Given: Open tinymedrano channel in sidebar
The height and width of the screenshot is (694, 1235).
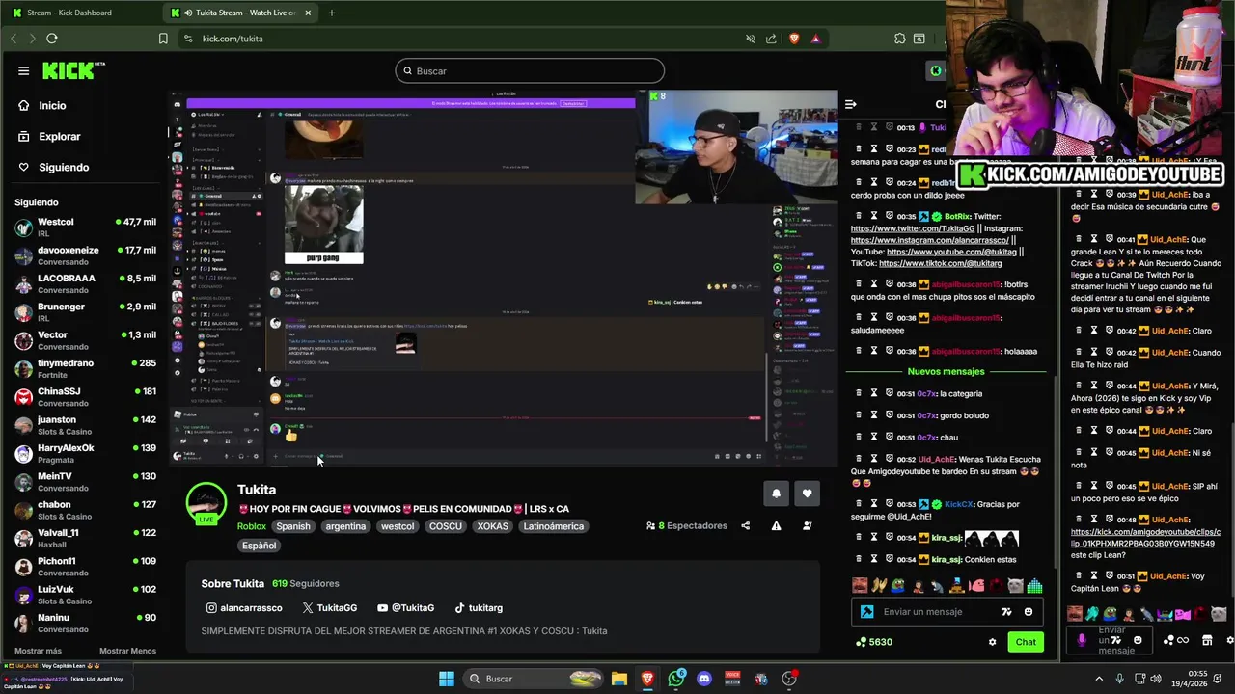Looking at the screenshot, I should (85, 368).
